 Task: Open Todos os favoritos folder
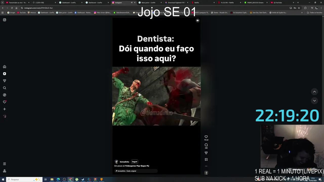(x=314, y=13)
